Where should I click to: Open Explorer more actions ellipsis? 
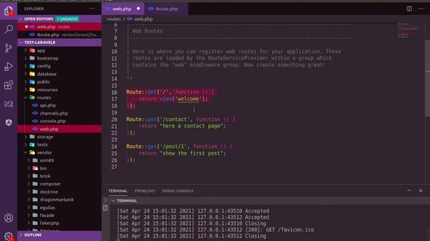pyautogui.click(x=92, y=9)
